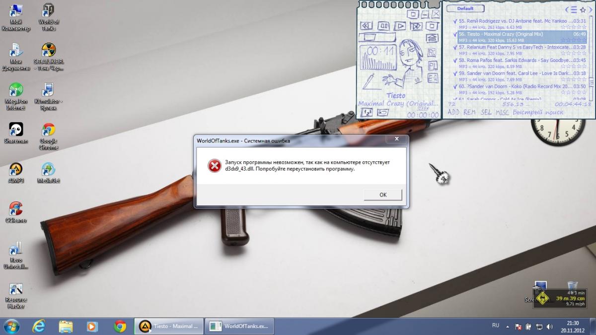Launch Windows Media Player from taskbar
596x335 pixels.
[92, 326]
